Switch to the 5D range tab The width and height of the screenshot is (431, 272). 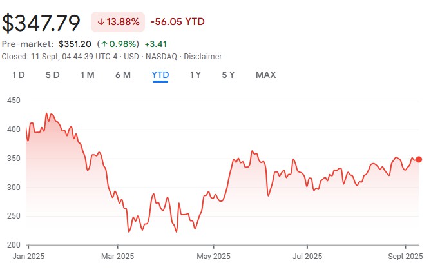click(x=53, y=75)
